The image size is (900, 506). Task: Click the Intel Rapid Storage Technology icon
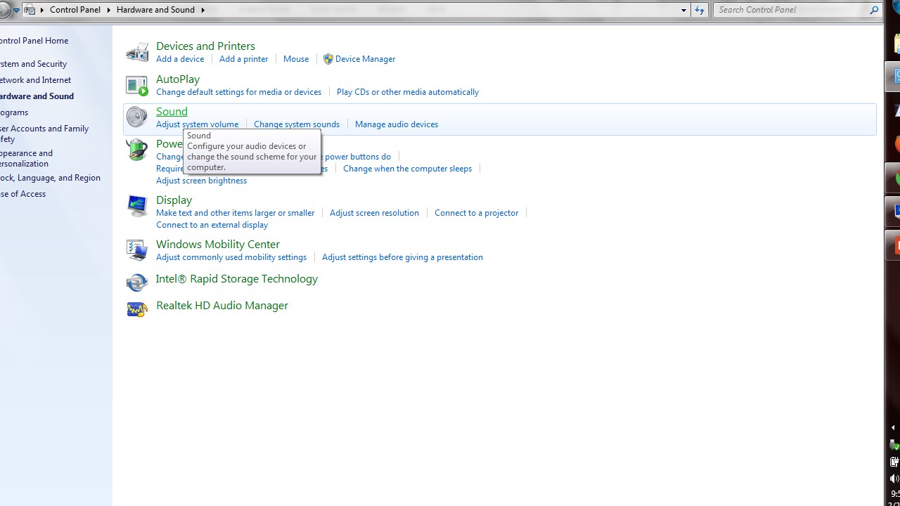click(x=137, y=282)
